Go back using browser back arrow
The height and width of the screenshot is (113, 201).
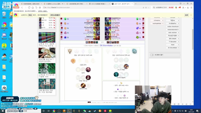(x=22, y=8)
